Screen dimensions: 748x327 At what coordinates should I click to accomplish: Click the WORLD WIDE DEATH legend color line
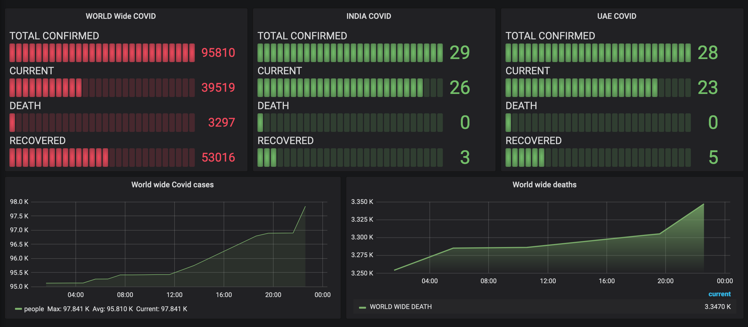362,307
